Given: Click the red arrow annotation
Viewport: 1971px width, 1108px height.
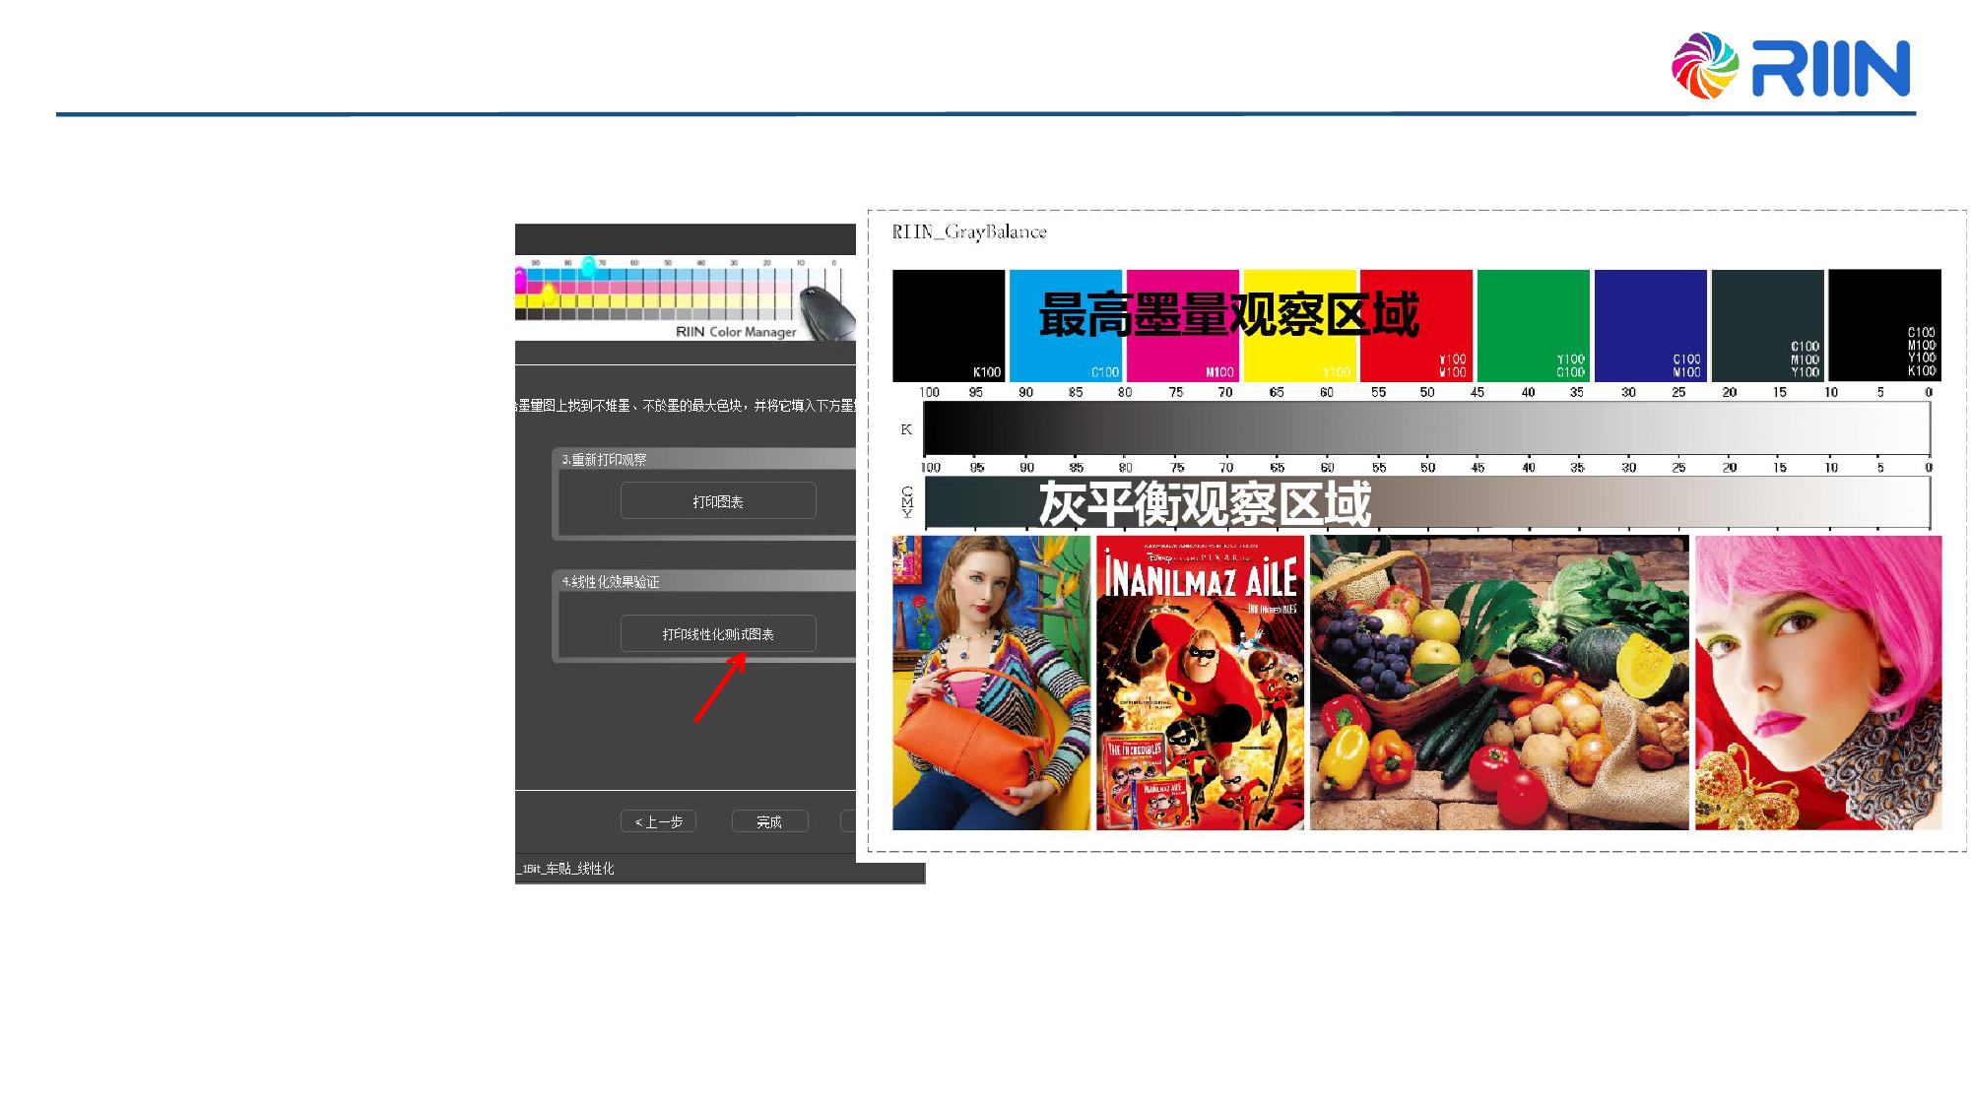Looking at the screenshot, I should [720, 687].
